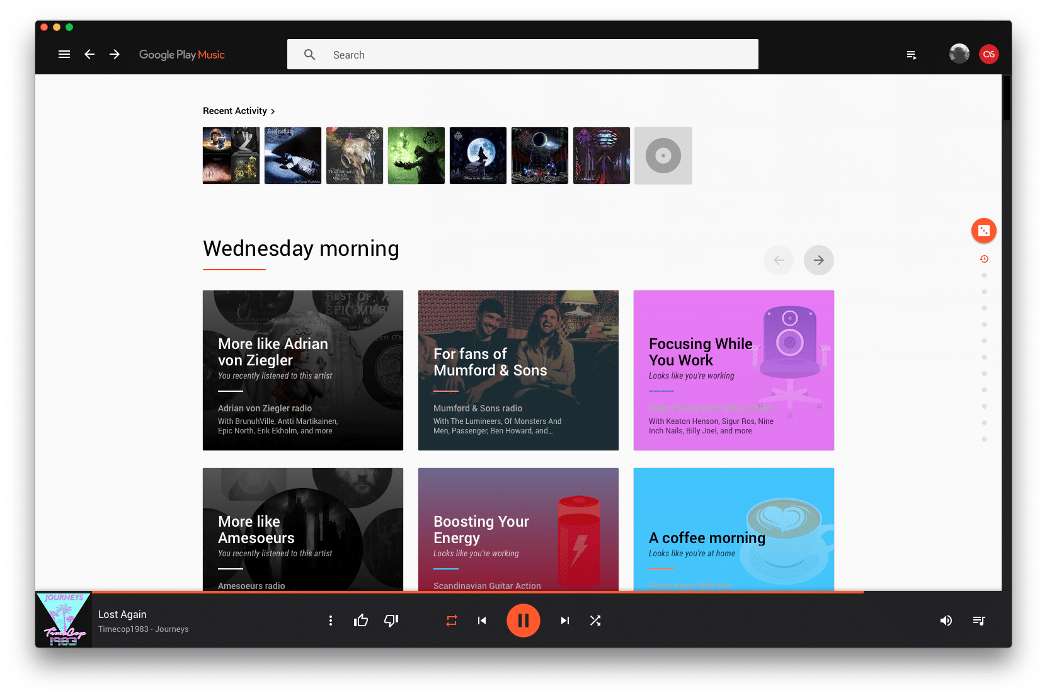Open More like Amesoeurs card
Image resolution: width=1047 pixels, height=698 pixels.
pyautogui.click(x=303, y=529)
